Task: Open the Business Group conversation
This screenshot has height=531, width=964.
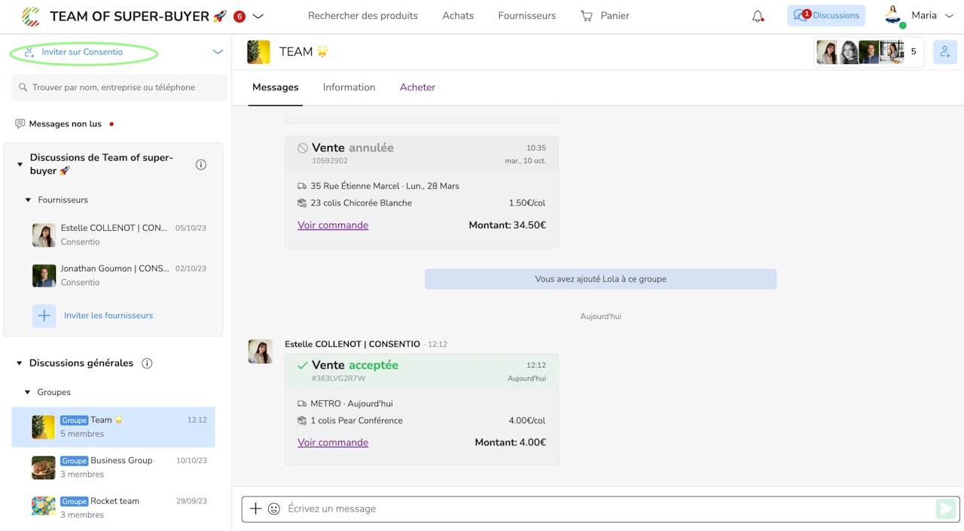Action: (113, 467)
